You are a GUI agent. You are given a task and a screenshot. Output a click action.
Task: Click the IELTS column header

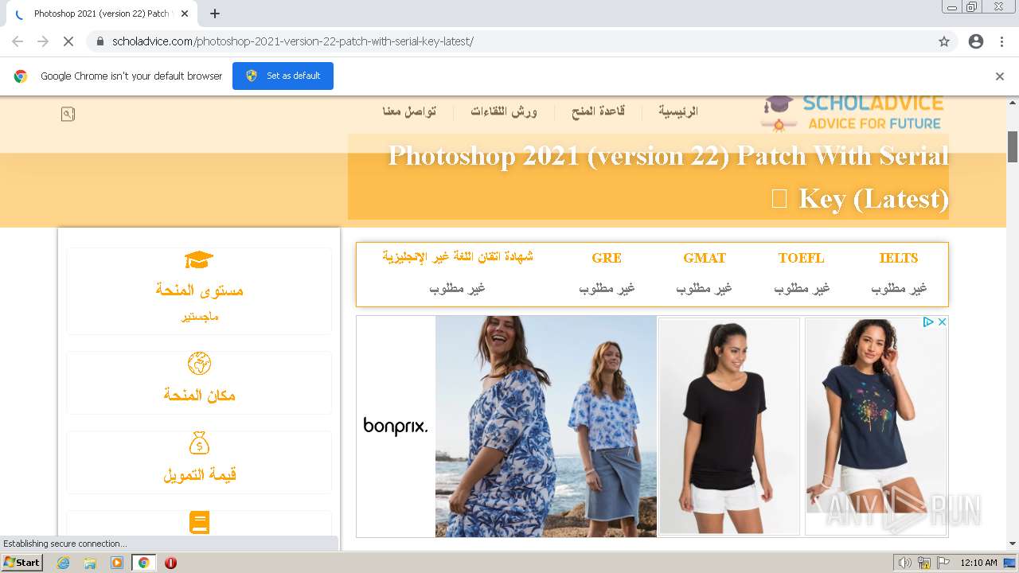[x=899, y=258]
